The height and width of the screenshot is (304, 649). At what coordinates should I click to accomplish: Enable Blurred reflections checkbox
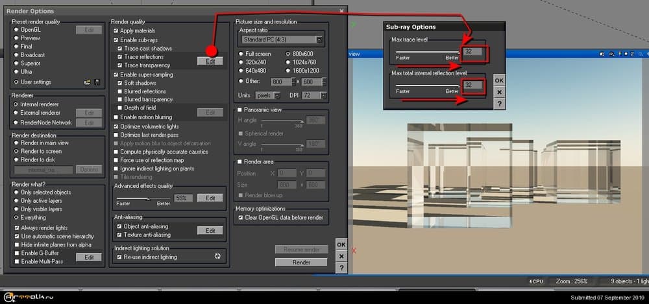click(120, 91)
